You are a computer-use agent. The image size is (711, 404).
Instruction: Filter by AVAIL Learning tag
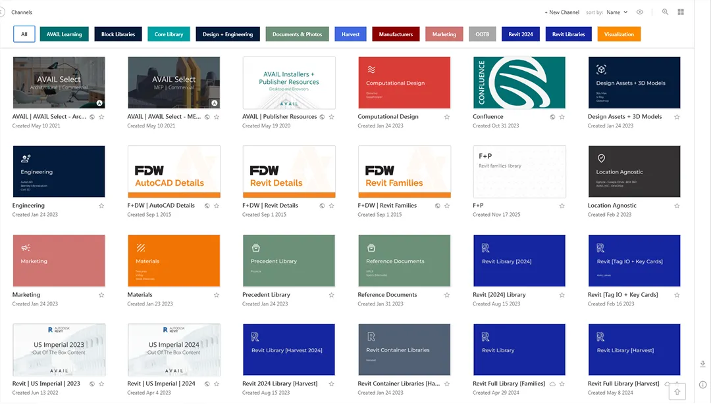click(x=64, y=34)
